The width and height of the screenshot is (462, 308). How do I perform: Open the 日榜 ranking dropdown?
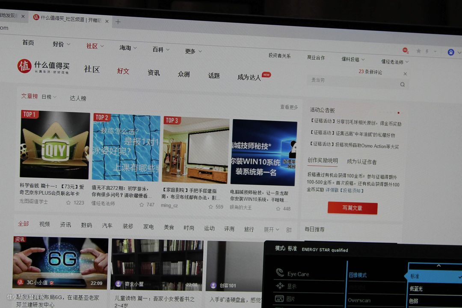[49, 97]
